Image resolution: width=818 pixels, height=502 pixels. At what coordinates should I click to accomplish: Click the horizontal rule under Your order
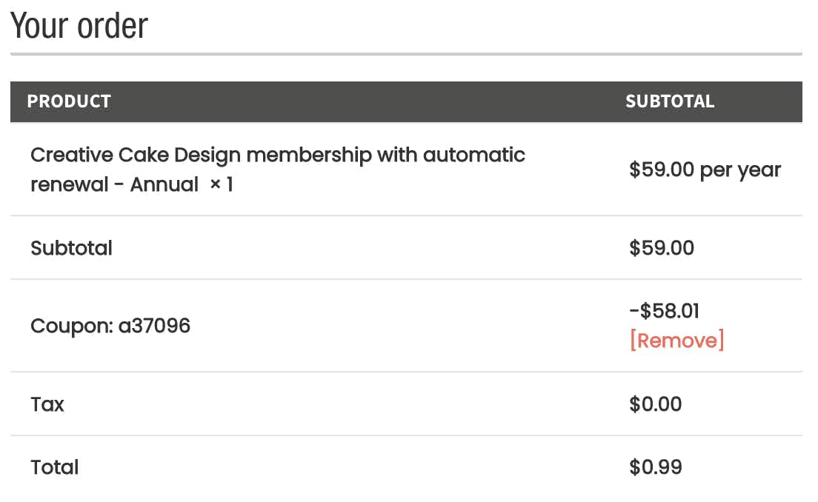coord(406,54)
